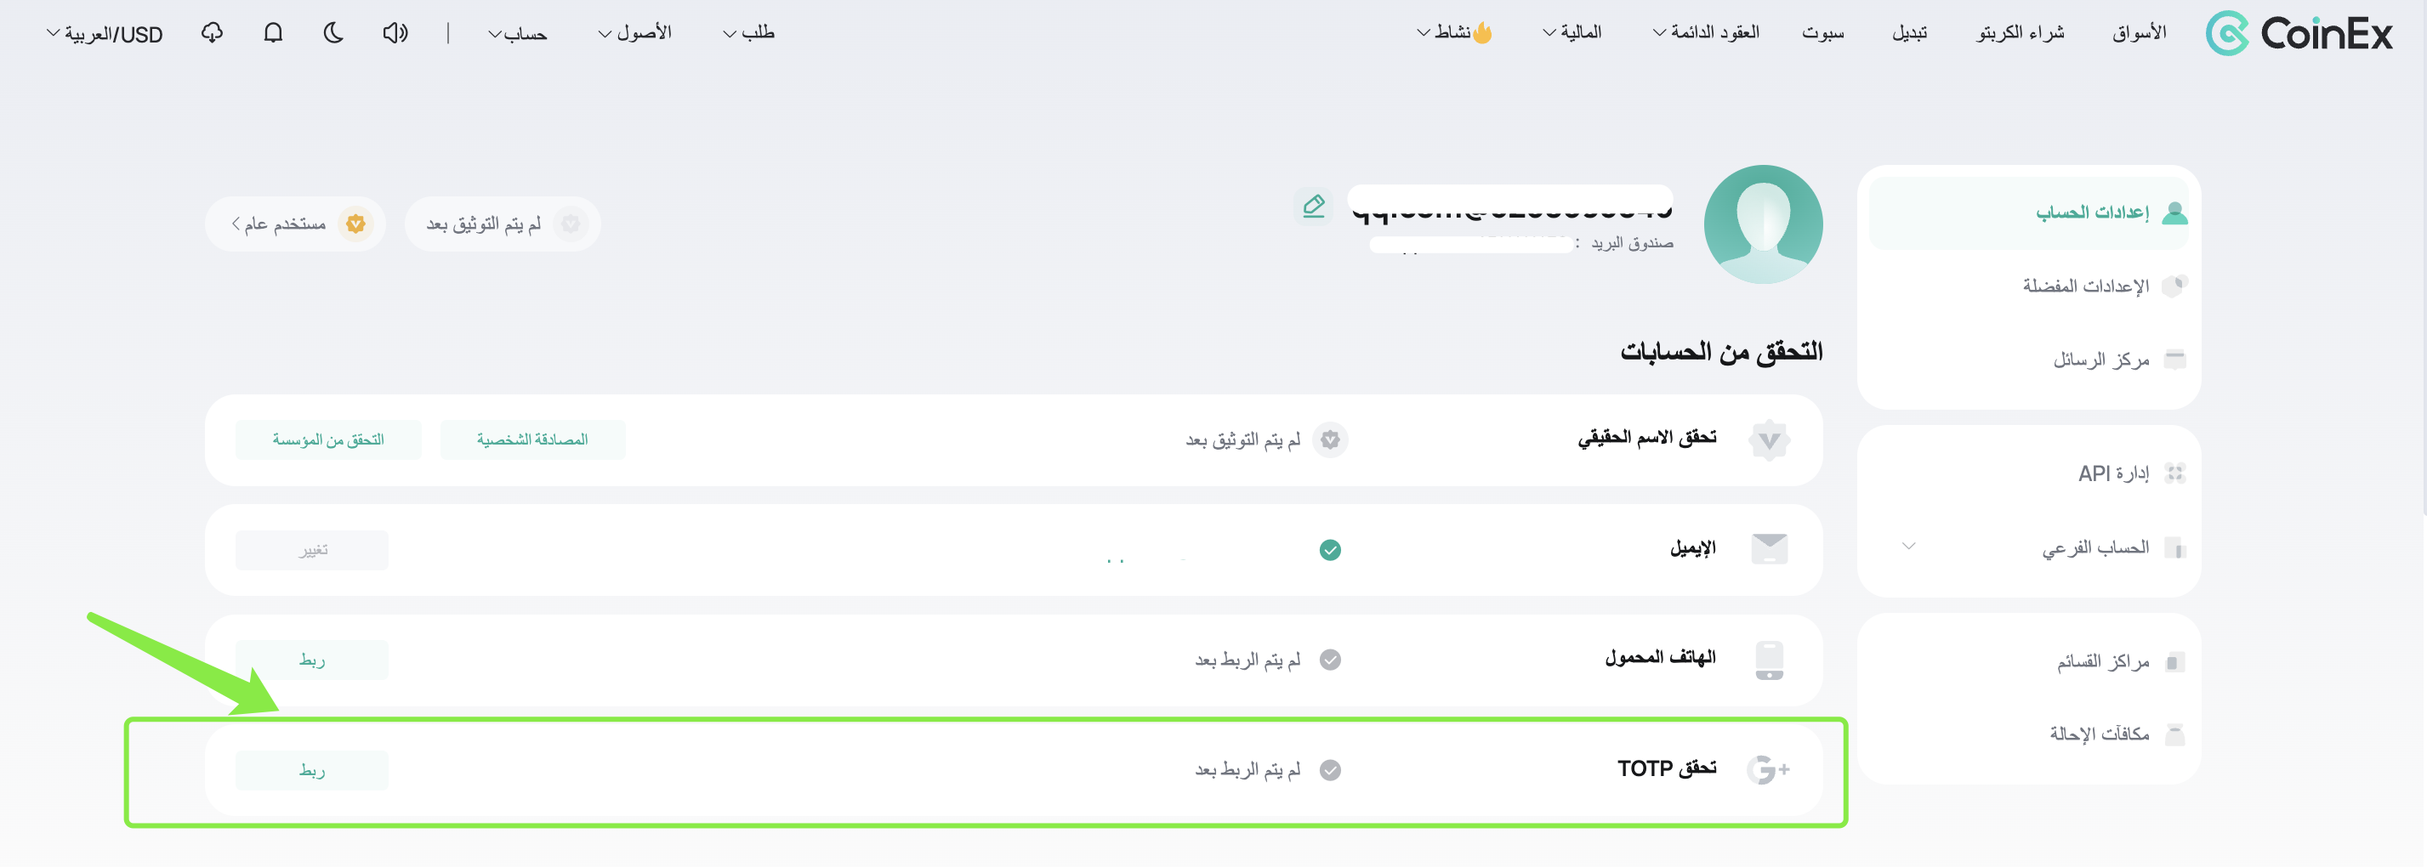Screen dimensions: 2427x867
Task: Click the profile avatar picture
Action: coord(1763,224)
